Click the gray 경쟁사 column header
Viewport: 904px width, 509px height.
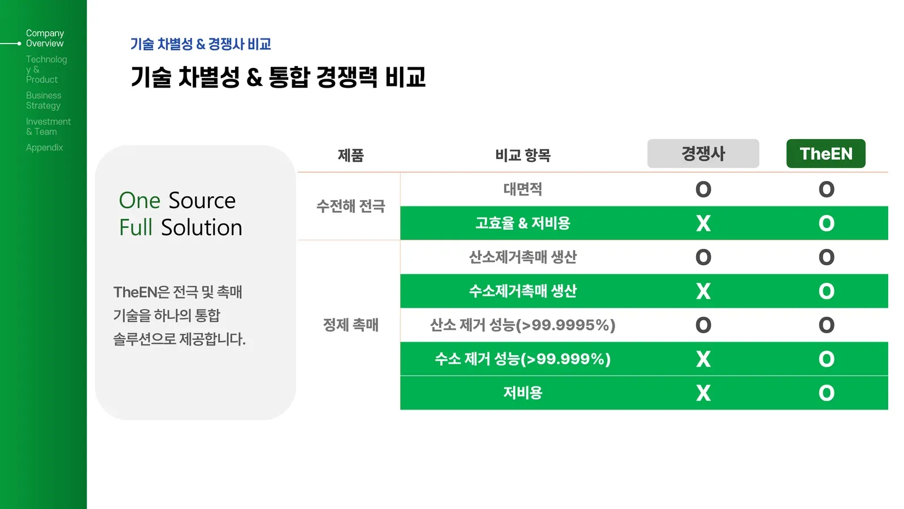(x=703, y=153)
